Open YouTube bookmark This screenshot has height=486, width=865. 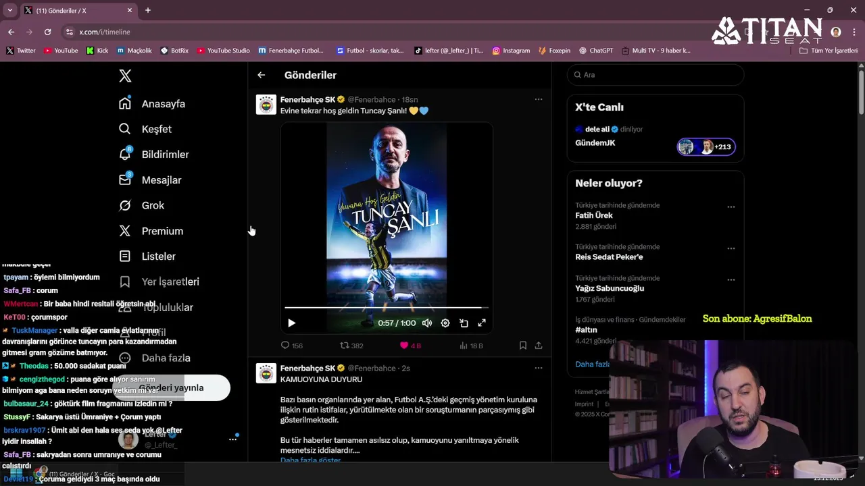click(x=60, y=51)
